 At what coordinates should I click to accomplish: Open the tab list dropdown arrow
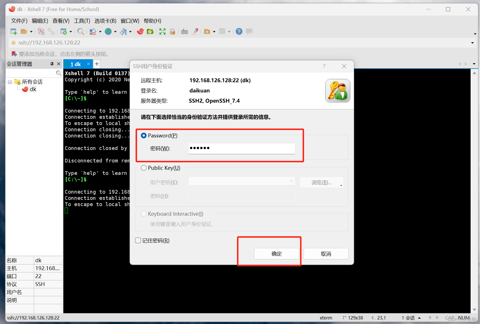coord(474,64)
